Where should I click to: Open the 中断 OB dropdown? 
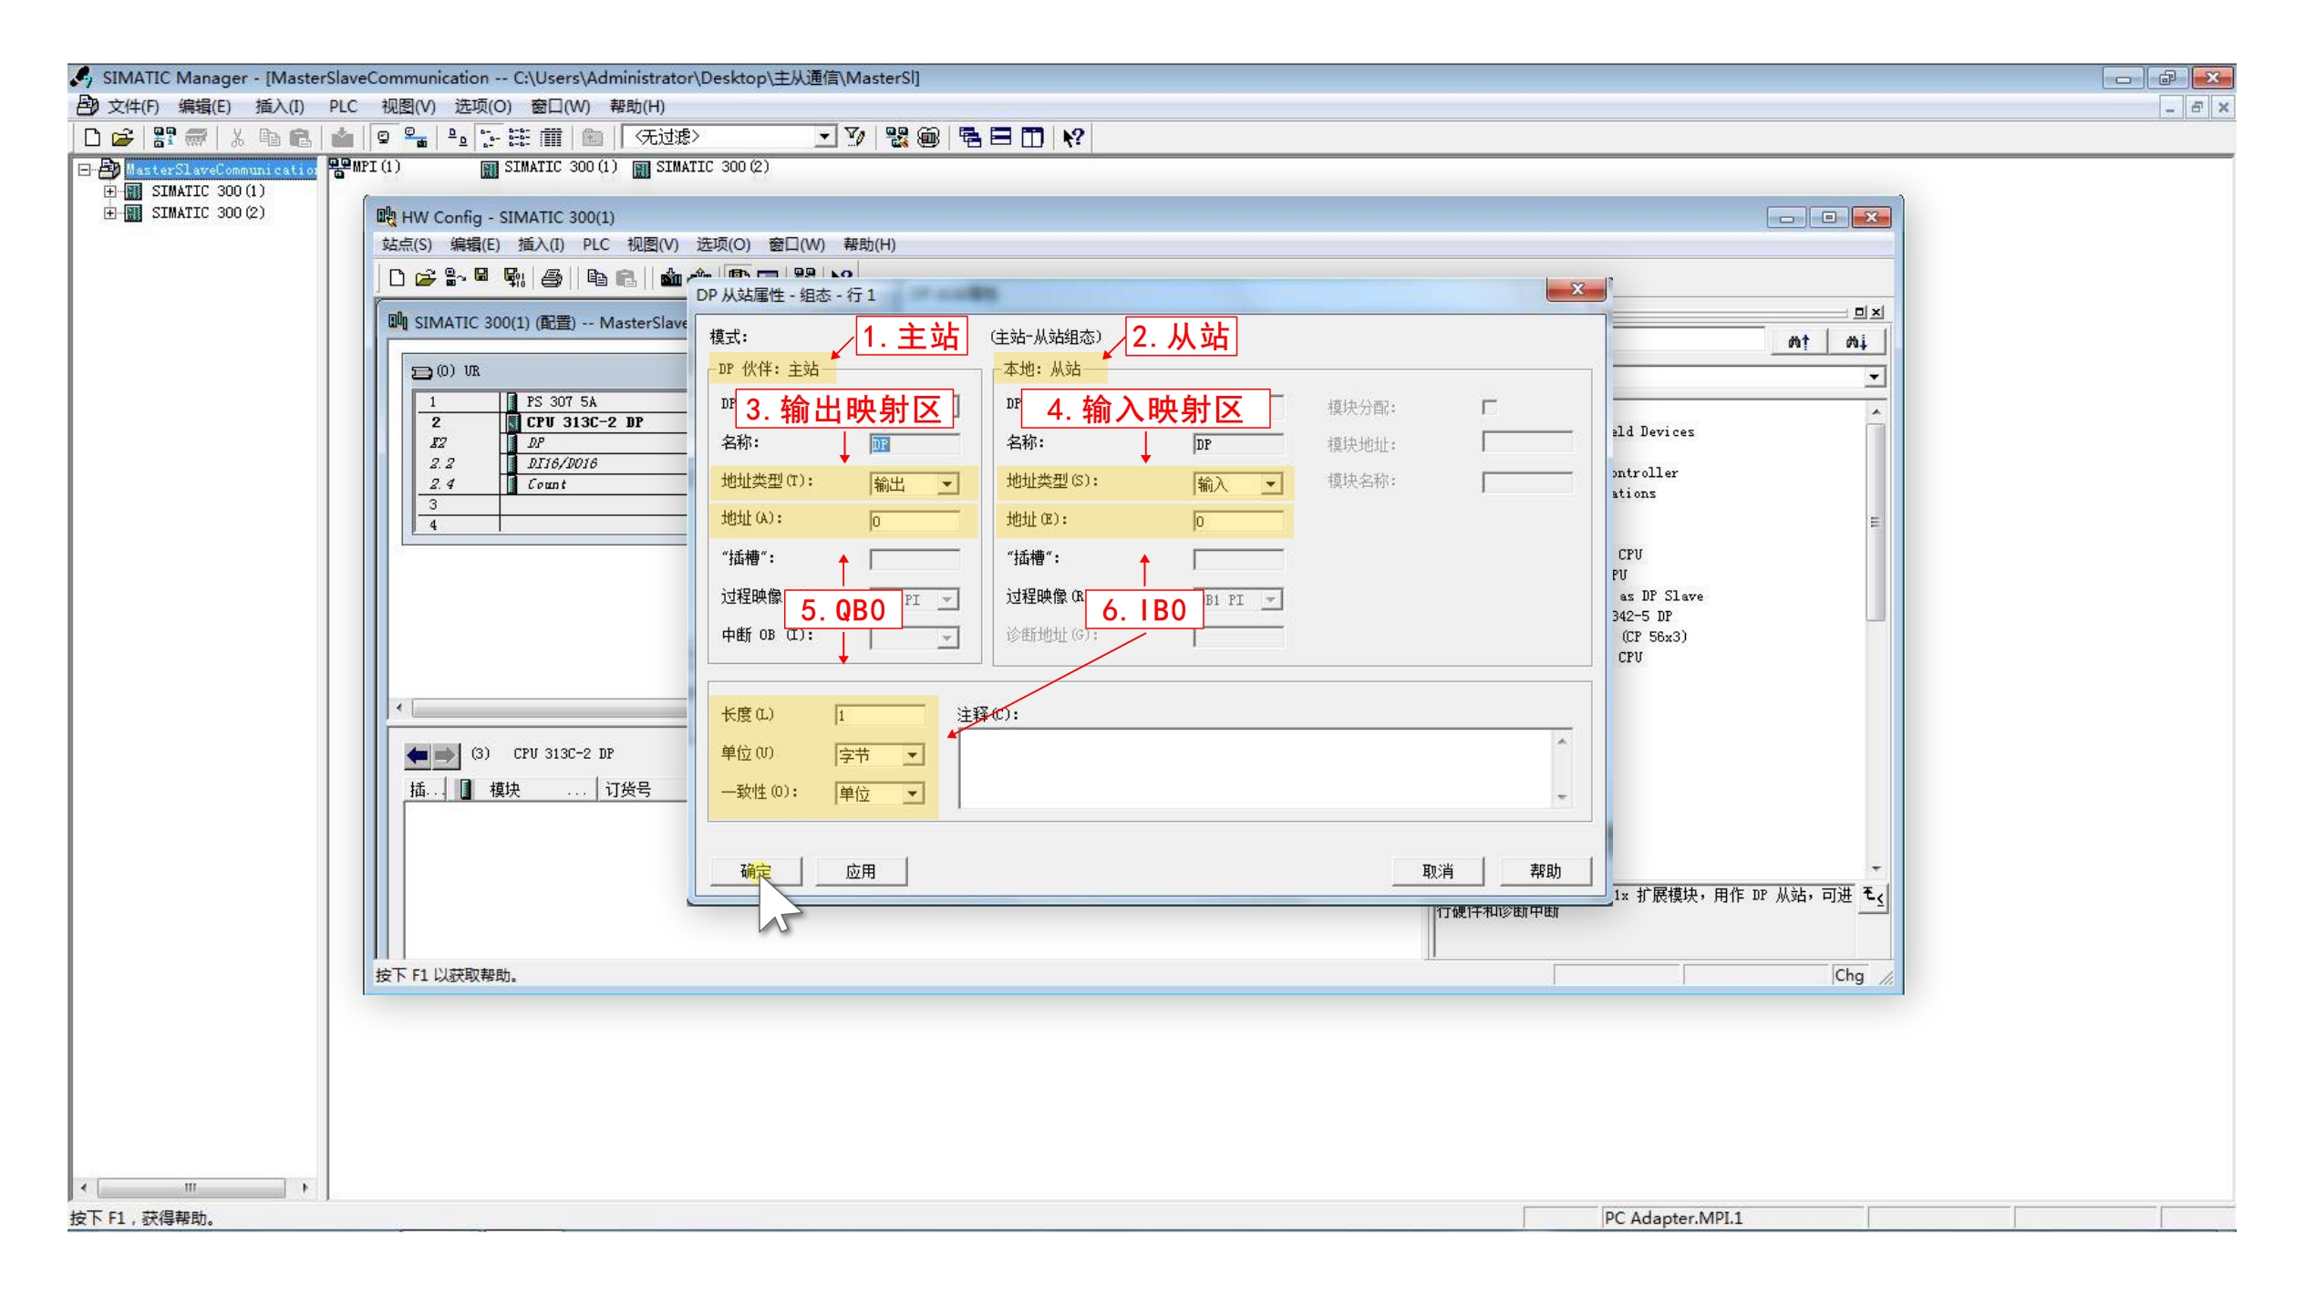[x=948, y=638]
